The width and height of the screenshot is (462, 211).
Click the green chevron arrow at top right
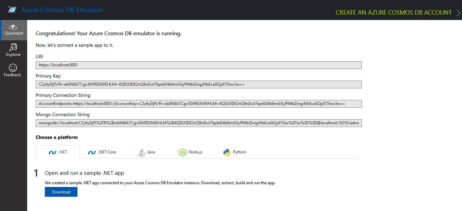pyautogui.click(x=458, y=13)
